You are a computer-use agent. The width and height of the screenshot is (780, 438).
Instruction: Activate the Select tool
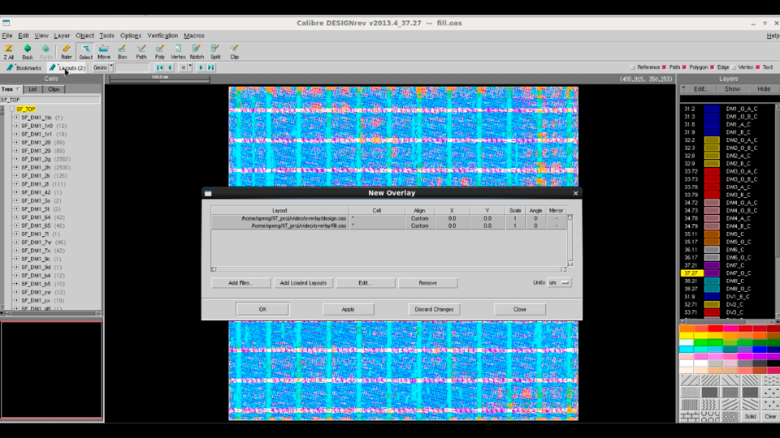85,51
